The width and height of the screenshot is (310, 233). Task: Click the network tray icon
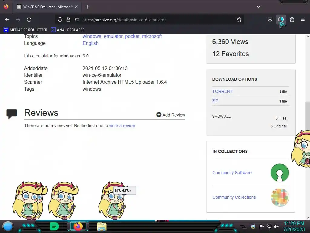coord(269,226)
